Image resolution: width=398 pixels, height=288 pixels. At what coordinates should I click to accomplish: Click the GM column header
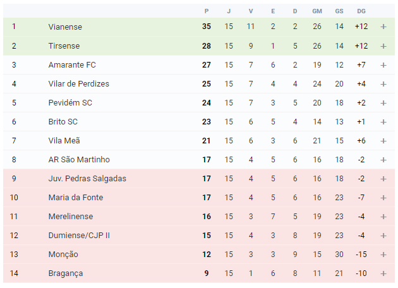(x=317, y=11)
